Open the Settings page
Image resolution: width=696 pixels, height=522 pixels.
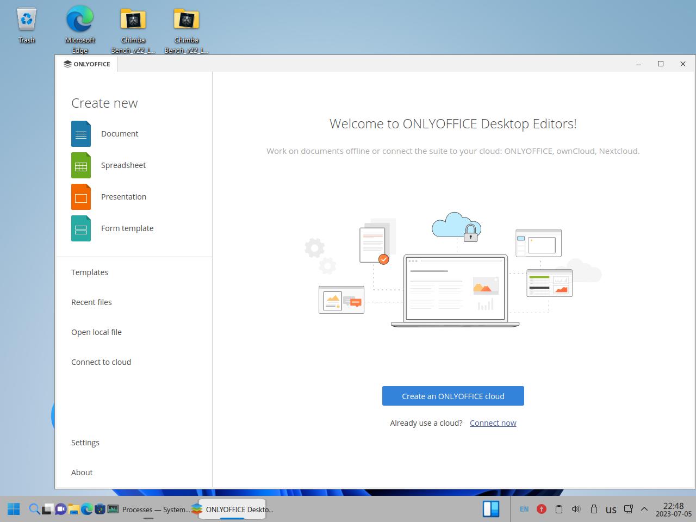[x=85, y=443]
